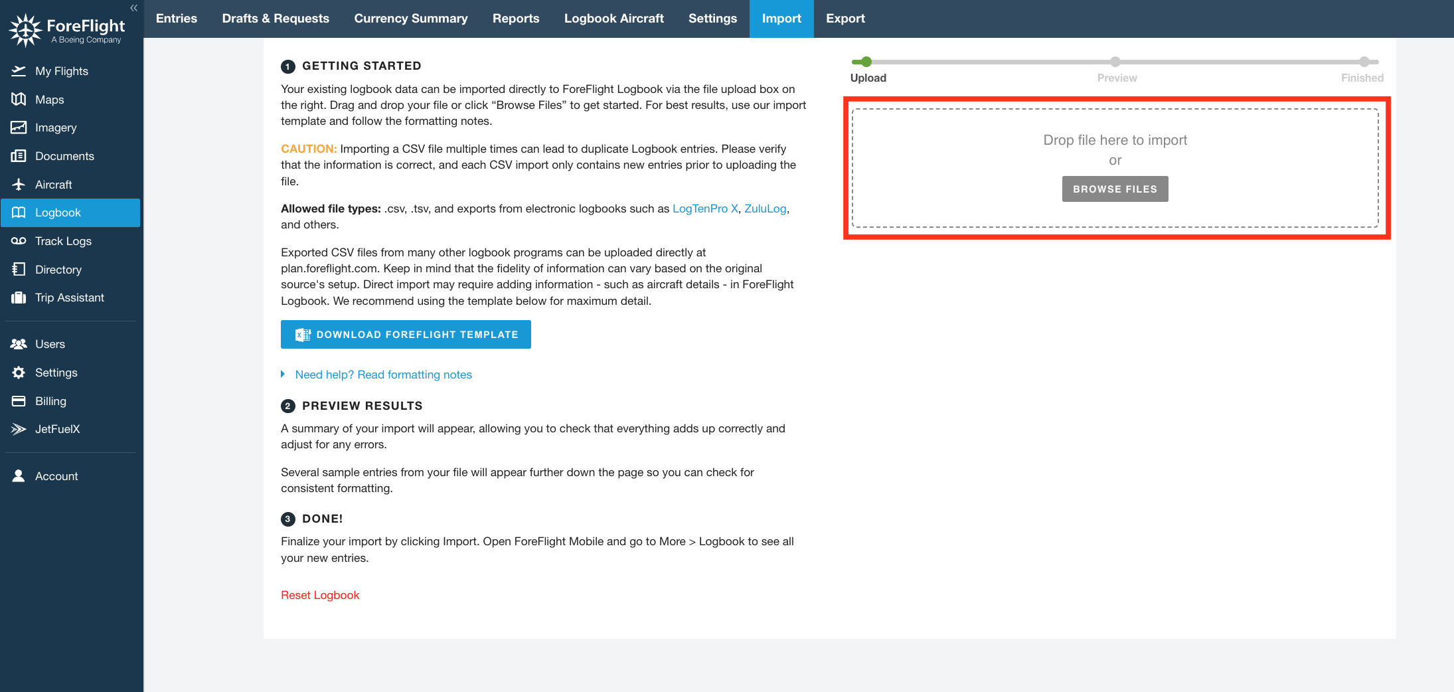Expand the formatting notes disclosure triangle
1454x692 pixels.
[283, 375]
